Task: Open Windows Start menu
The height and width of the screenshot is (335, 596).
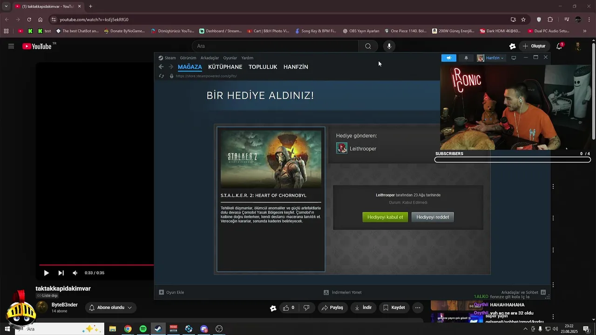Action: pyautogui.click(x=7, y=329)
